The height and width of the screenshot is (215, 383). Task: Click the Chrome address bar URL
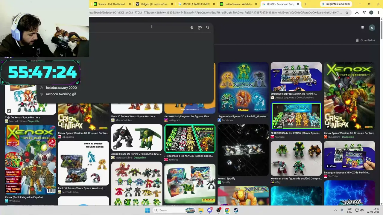[215, 13]
